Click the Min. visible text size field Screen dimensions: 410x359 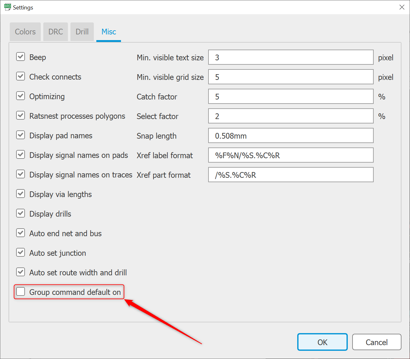(291, 57)
